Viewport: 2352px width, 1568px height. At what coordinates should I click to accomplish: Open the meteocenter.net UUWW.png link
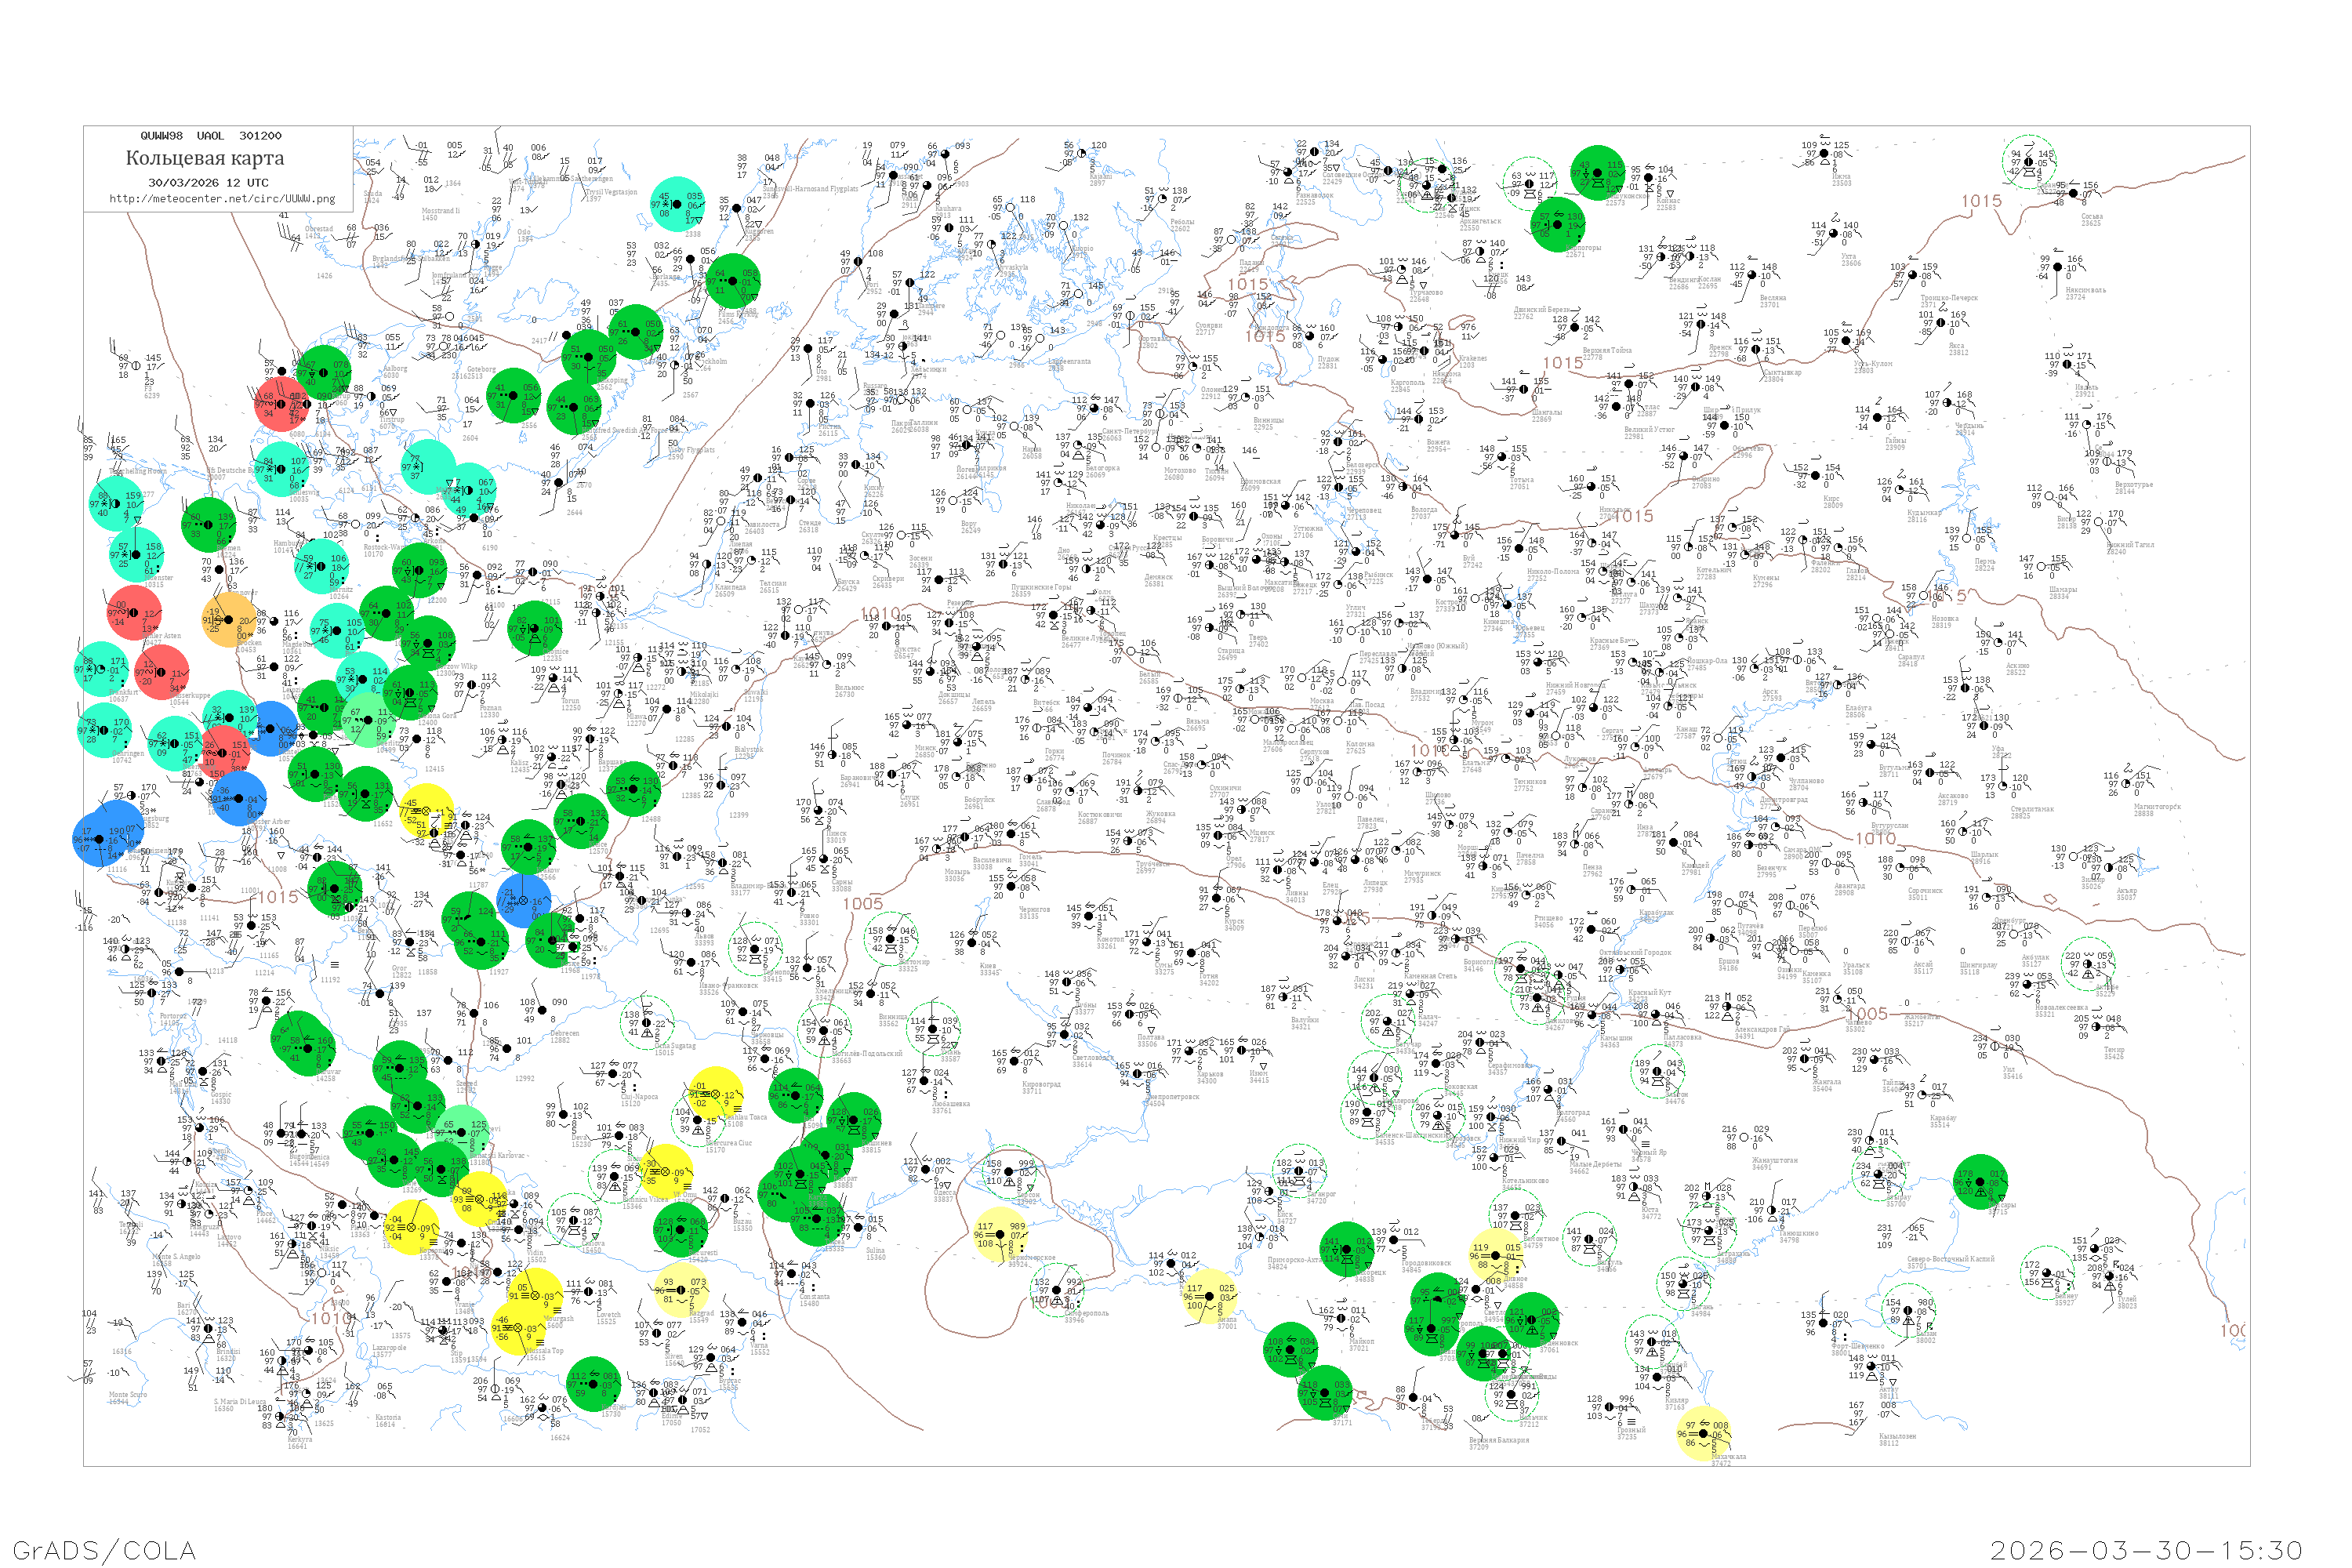coord(221,198)
